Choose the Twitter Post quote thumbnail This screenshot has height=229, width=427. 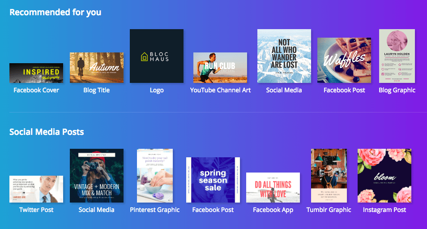point(36,189)
